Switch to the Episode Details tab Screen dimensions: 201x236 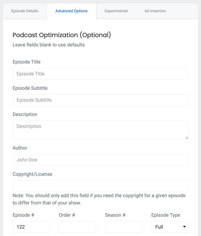click(x=24, y=11)
